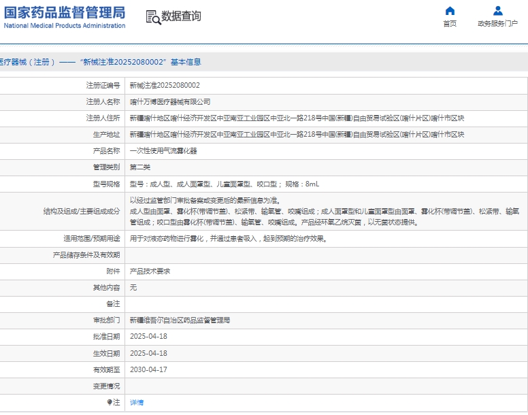Click the 2025-04-18 date in the 批准日期 row
This screenshot has height=415, width=528.
(x=148, y=337)
